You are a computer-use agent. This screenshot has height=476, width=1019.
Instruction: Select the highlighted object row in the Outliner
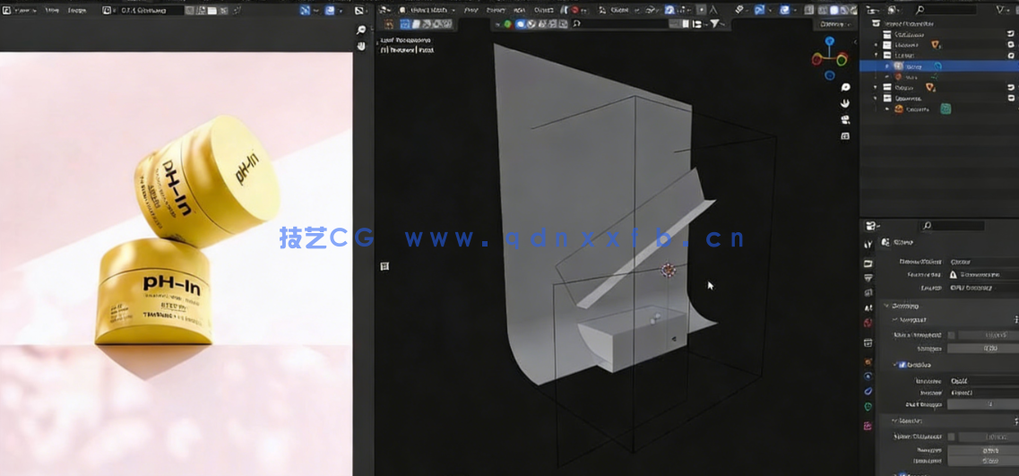tap(939, 65)
